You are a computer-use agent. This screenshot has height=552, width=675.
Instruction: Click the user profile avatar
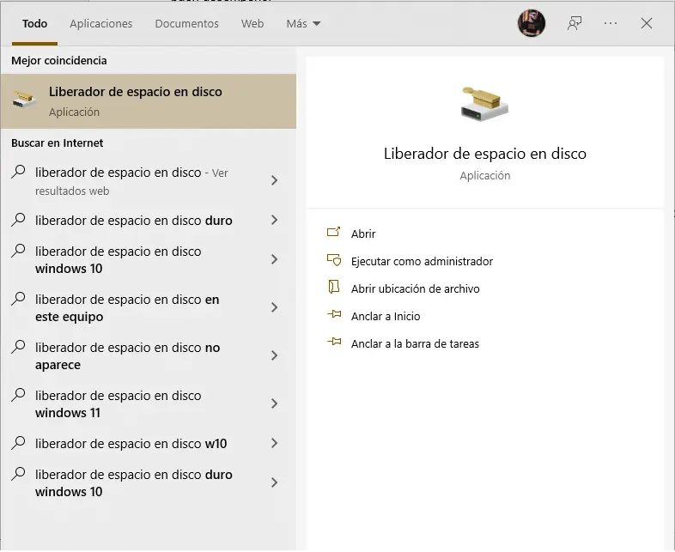tap(532, 23)
